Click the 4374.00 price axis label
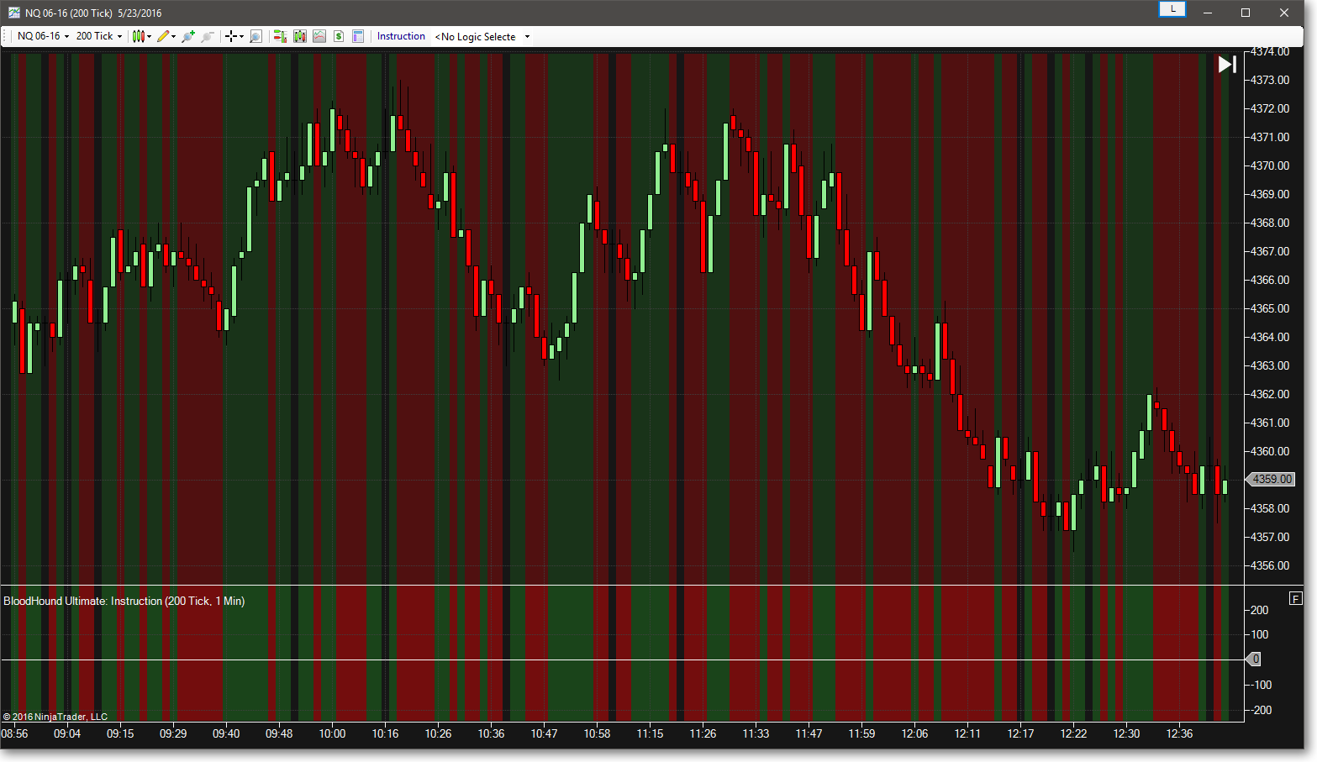The image size is (1317, 762). [1270, 52]
